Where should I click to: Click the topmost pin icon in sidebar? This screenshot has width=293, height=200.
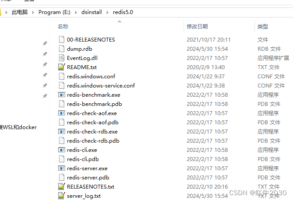(x=45, y=43)
